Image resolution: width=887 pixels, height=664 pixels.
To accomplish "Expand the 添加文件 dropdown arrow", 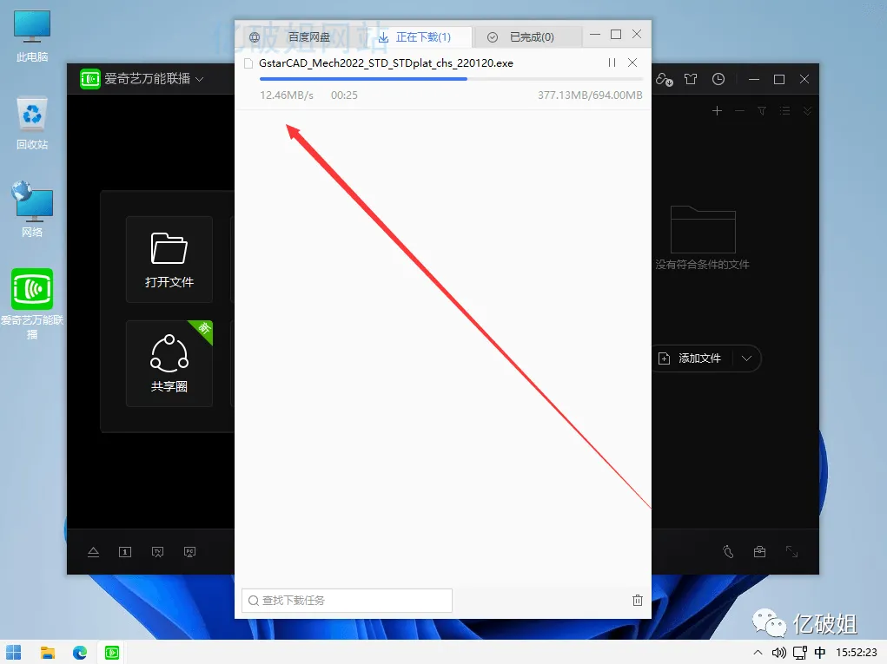I will pos(747,358).
